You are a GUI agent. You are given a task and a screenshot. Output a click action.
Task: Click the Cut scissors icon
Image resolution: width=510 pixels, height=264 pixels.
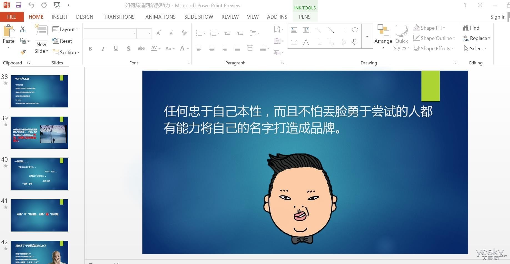pyautogui.click(x=23, y=29)
